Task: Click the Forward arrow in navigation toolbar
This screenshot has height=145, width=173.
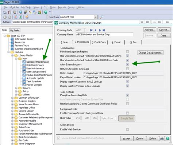Action: (x=9, y=17)
